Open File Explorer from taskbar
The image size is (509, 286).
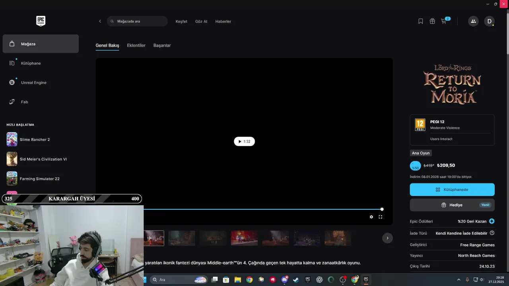pyautogui.click(x=237, y=280)
